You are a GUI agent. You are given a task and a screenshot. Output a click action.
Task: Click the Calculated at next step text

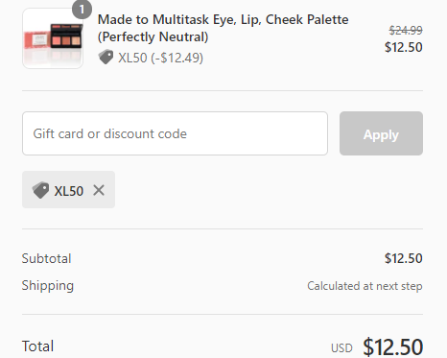[365, 286]
